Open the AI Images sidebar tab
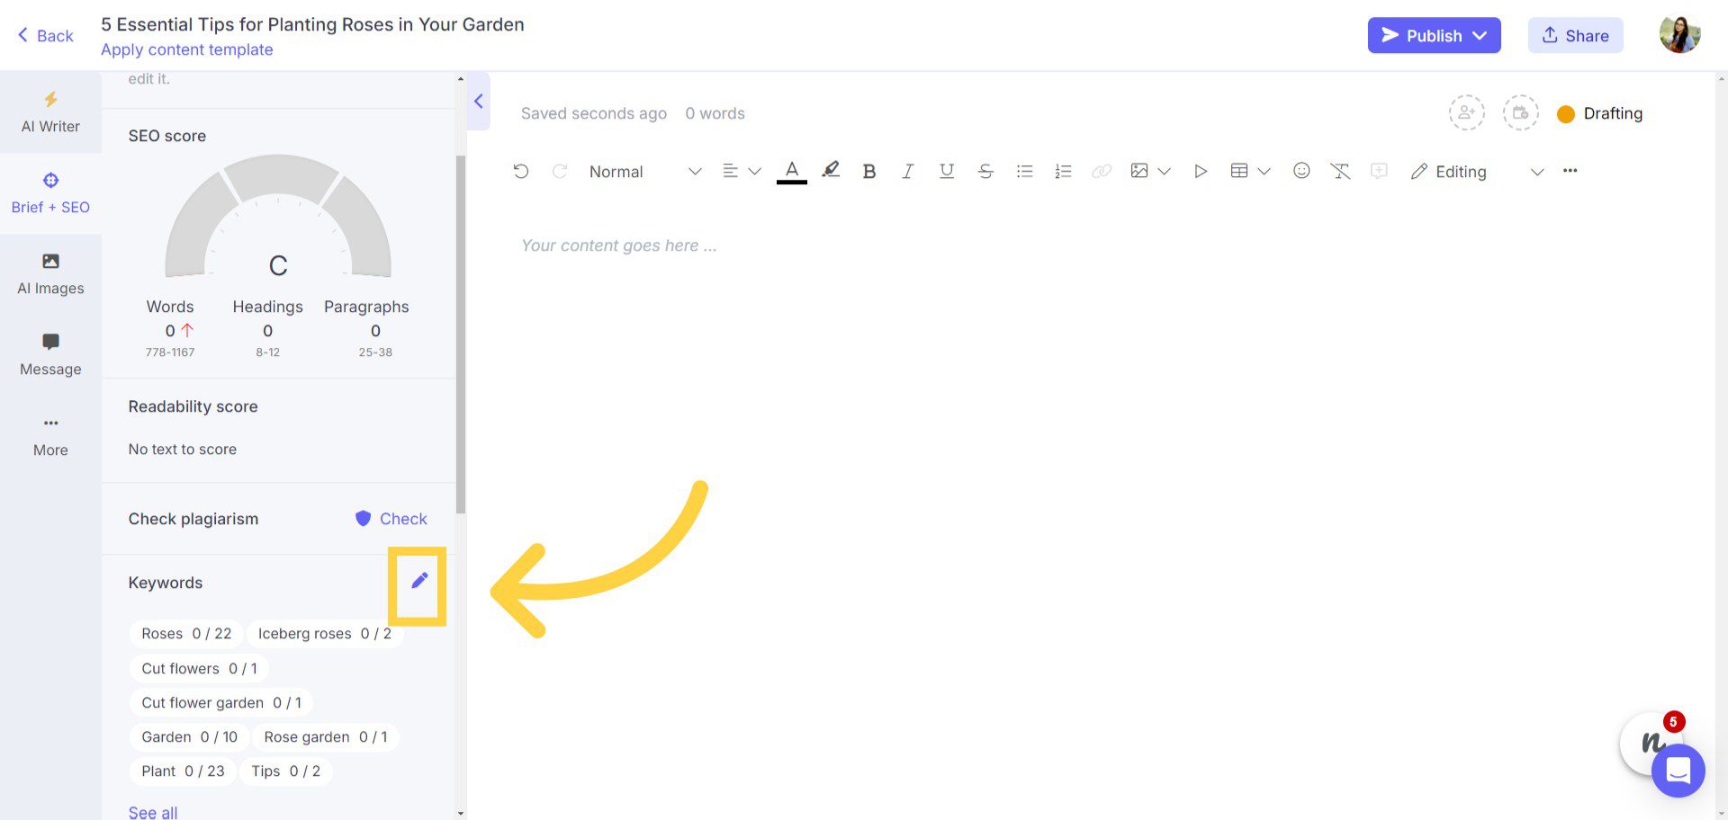This screenshot has height=820, width=1728. pos(50,274)
